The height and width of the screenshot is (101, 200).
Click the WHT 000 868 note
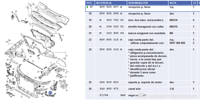coord(177,43)
